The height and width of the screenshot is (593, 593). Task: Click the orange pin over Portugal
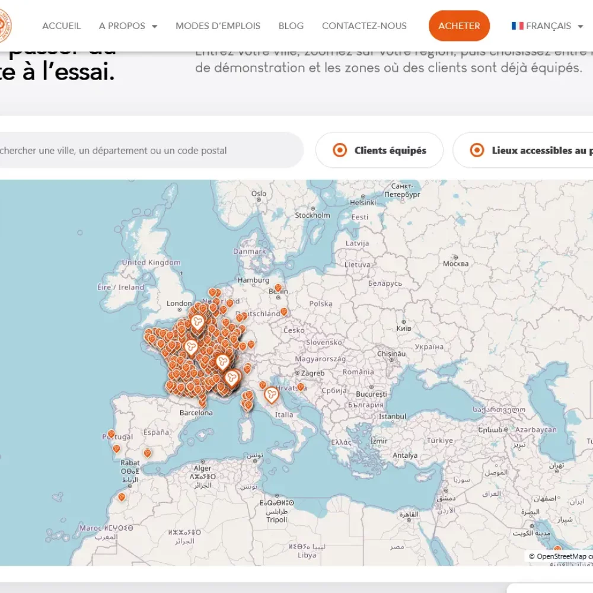[111, 434]
